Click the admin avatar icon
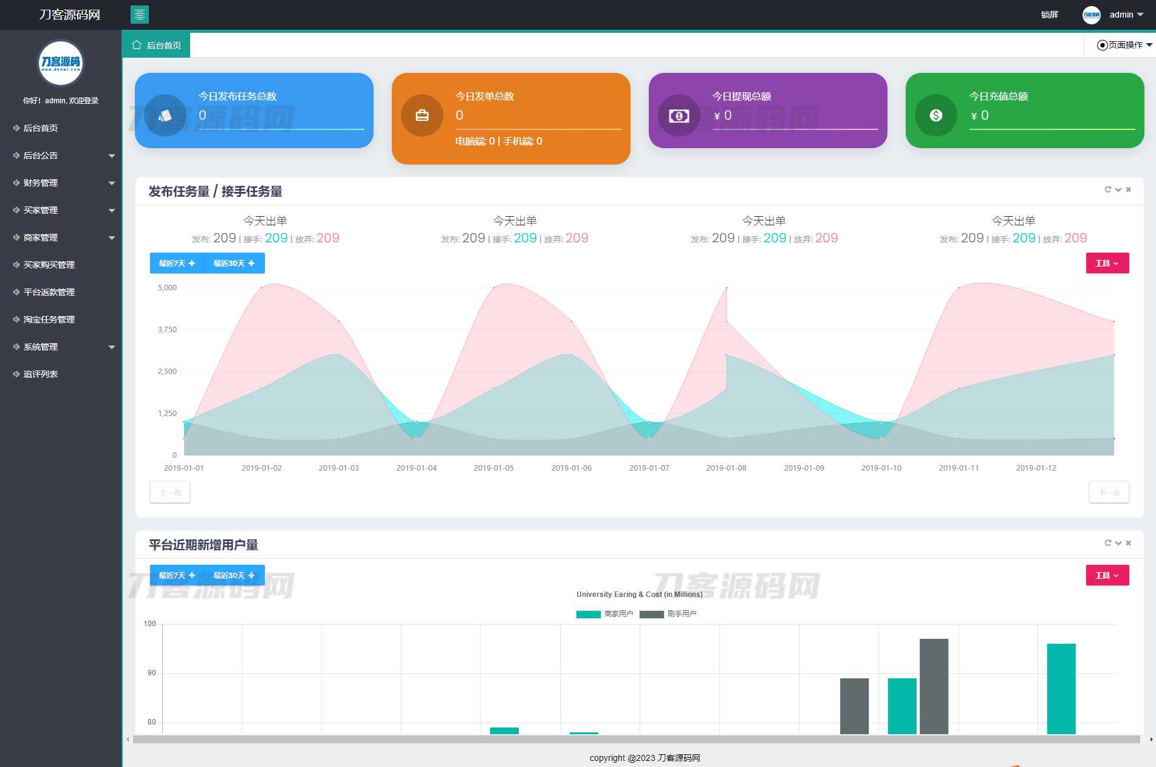1156x767 pixels. click(1091, 15)
